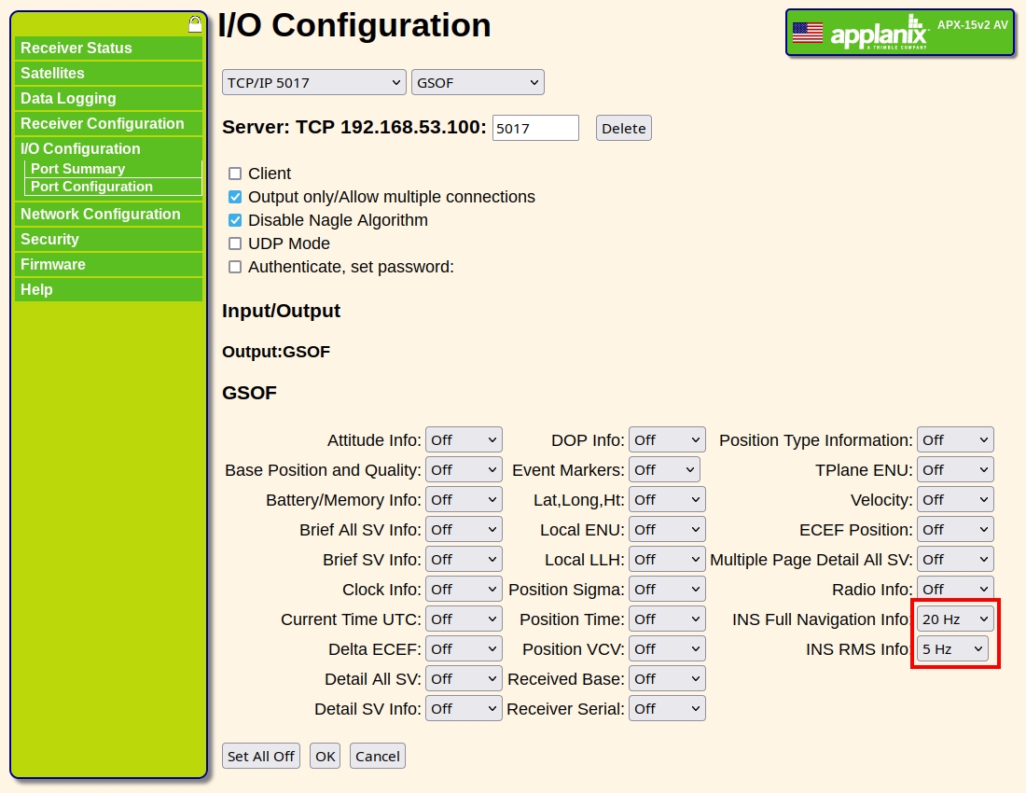Open INS Full Navigation Info rate dropdown
The height and width of the screenshot is (793, 1026).
955,619
